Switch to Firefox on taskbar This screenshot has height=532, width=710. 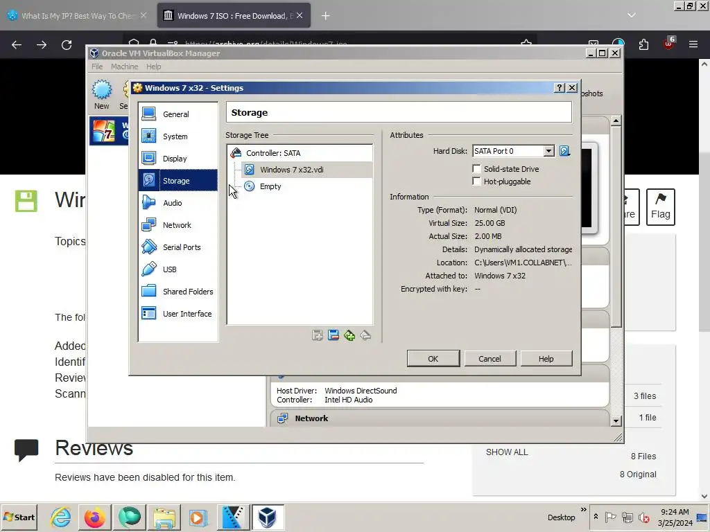tap(94, 517)
